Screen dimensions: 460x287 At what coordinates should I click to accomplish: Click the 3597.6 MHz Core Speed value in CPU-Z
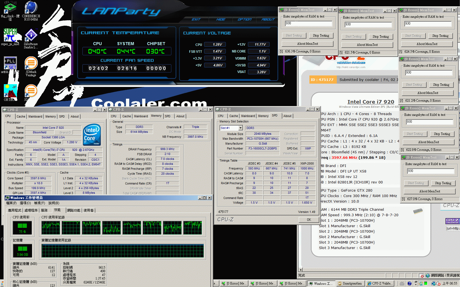pyautogui.click(x=38, y=178)
